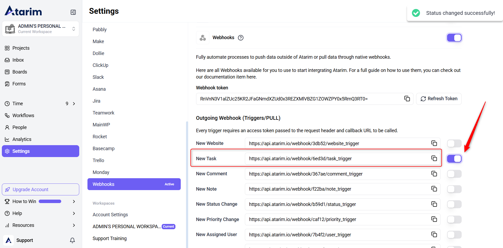Screen dimensions: 503x248
Task: Turn off the New Task trigger toggle
Action: 454,159
